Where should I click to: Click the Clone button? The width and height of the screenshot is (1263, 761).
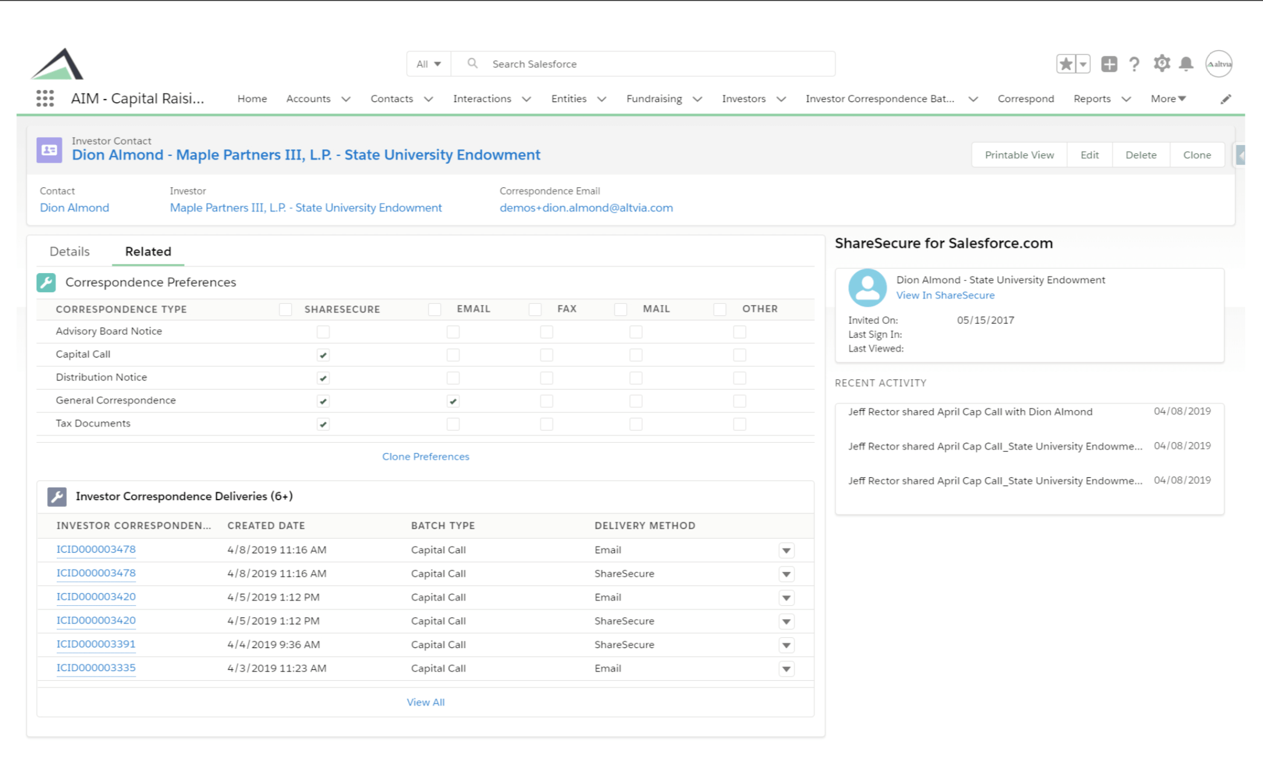[1197, 155]
